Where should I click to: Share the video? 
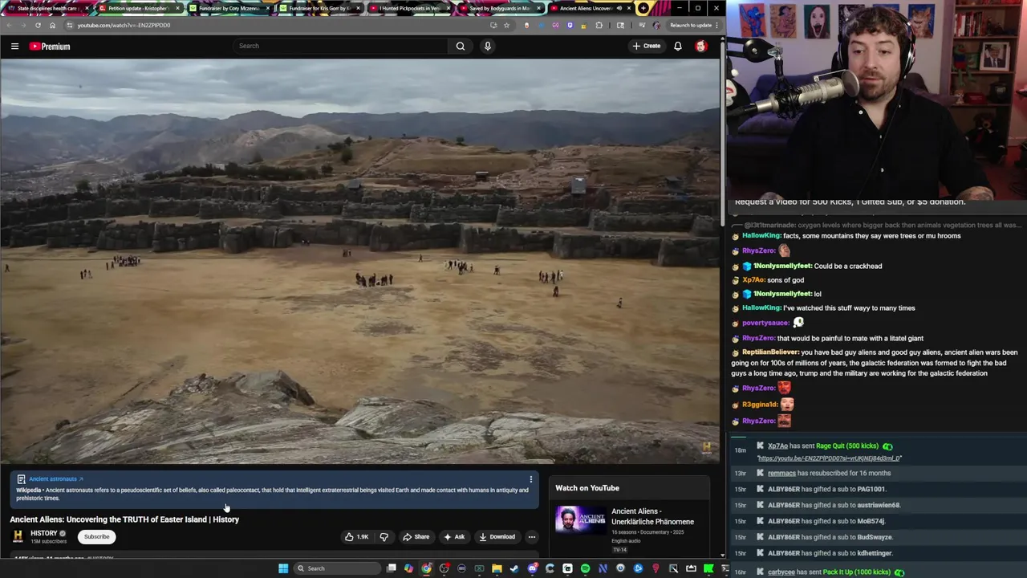click(416, 537)
